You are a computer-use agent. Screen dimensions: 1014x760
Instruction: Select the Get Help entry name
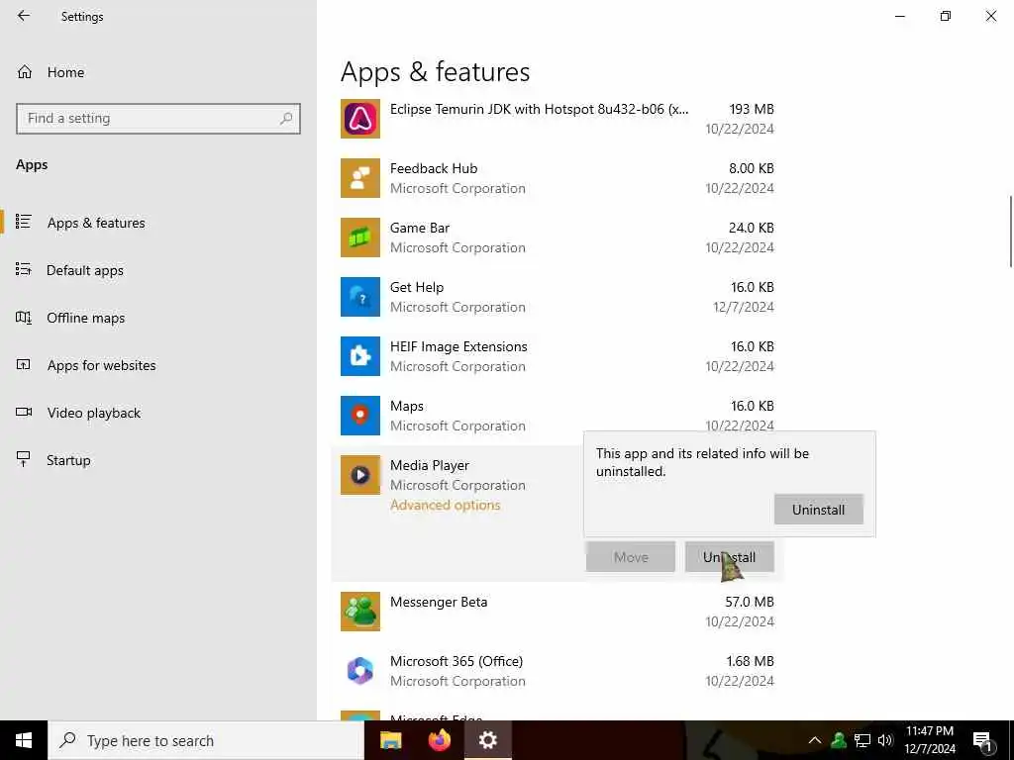[x=417, y=288]
